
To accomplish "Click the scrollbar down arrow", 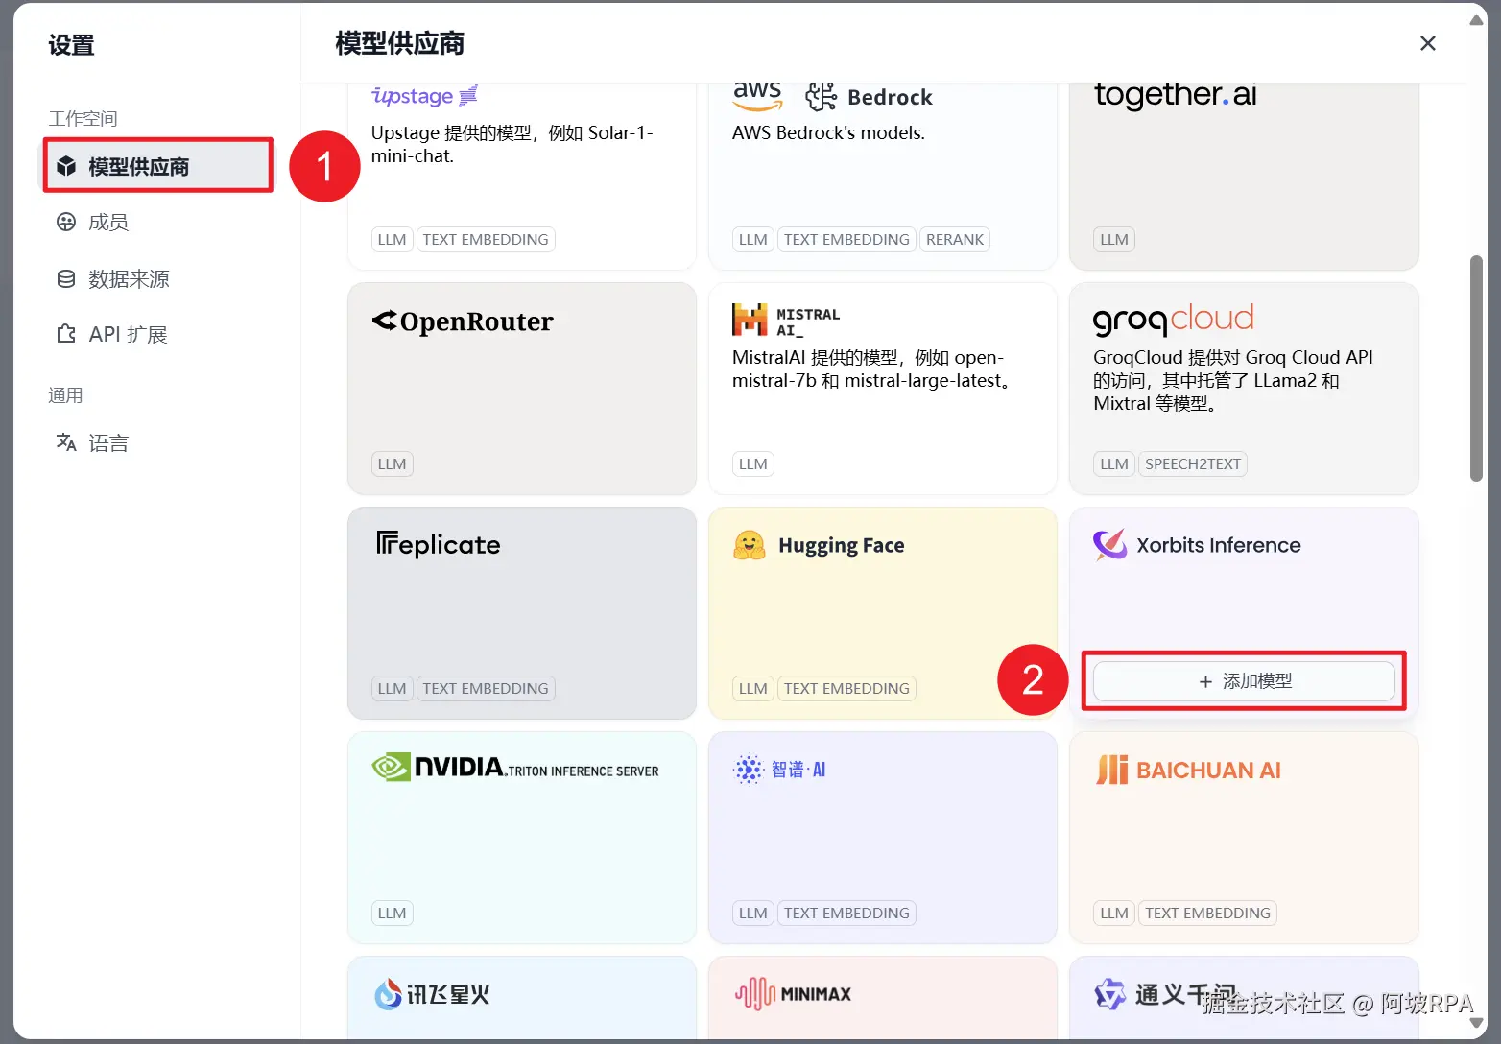I will [1477, 1024].
